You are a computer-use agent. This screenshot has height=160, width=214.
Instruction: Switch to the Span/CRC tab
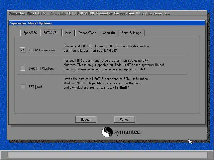coord(30,33)
